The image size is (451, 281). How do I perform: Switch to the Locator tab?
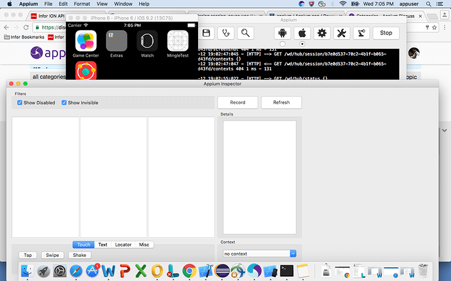pyautogui.click(x=123, y=244)
